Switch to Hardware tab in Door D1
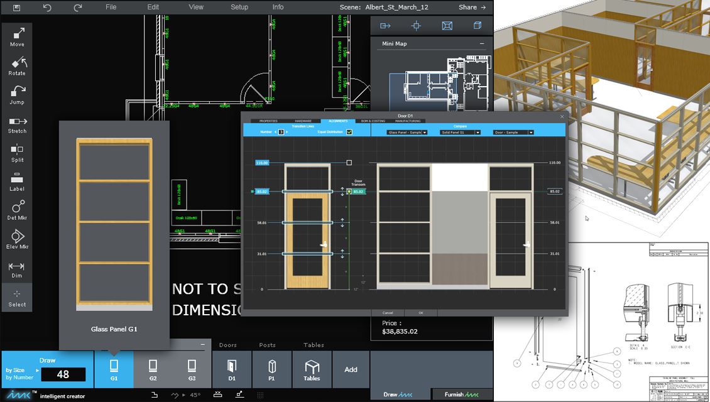Viewport: 710px width, 402px height. [303, 121]
